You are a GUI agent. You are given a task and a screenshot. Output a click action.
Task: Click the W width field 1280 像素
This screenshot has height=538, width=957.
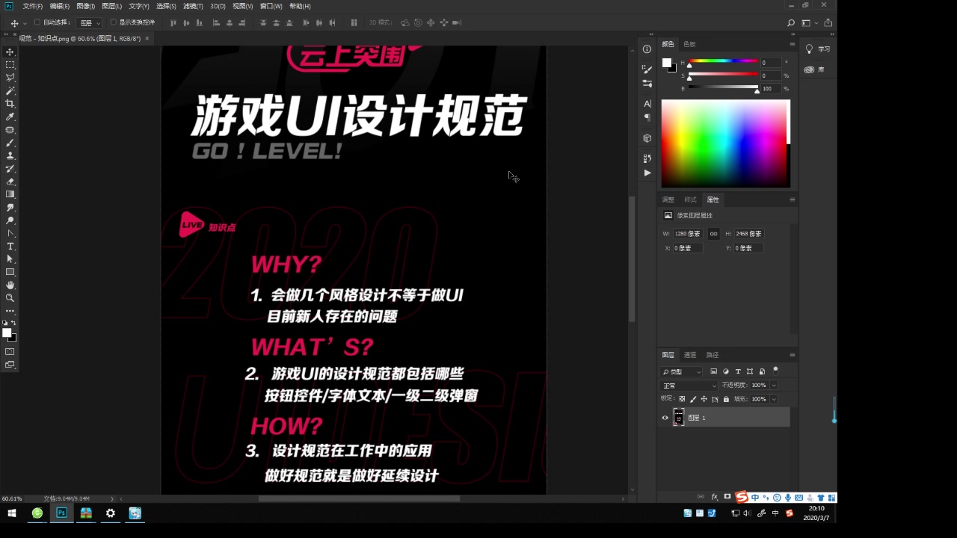tap(687, 234)
